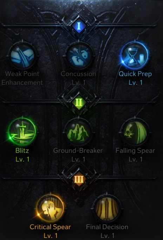Screen dimensions: 163x240
Task: Click the Weak Point Enhancement label
Action: [22, 78]
